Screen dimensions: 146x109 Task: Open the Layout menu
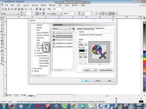26,5
